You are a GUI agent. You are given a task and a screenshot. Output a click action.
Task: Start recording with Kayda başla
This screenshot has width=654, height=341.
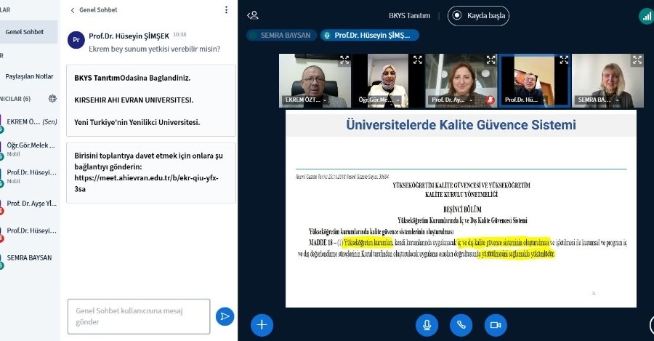(478, 16)
